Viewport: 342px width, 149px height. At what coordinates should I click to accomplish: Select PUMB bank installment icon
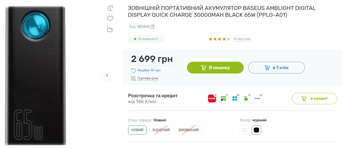[212, 98]
